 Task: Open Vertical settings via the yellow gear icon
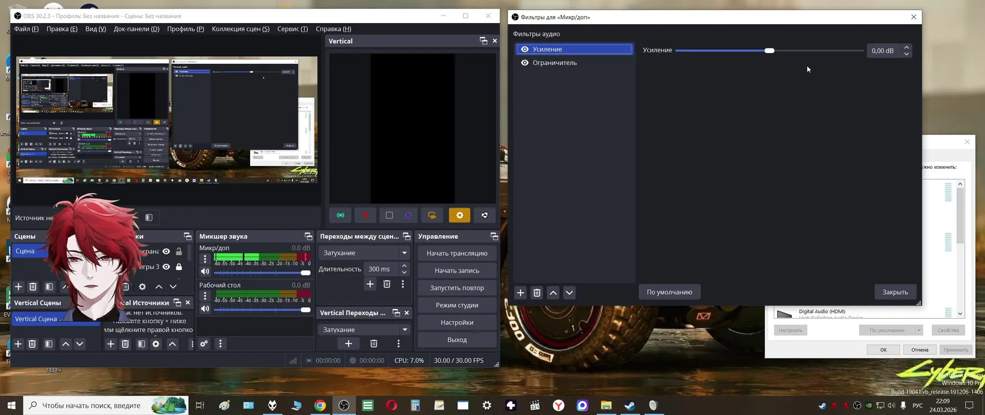click(460, 215)
